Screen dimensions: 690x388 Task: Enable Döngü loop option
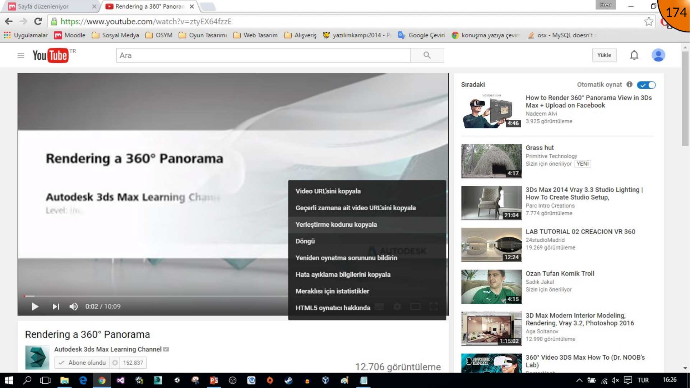click(x=367, y=241)
